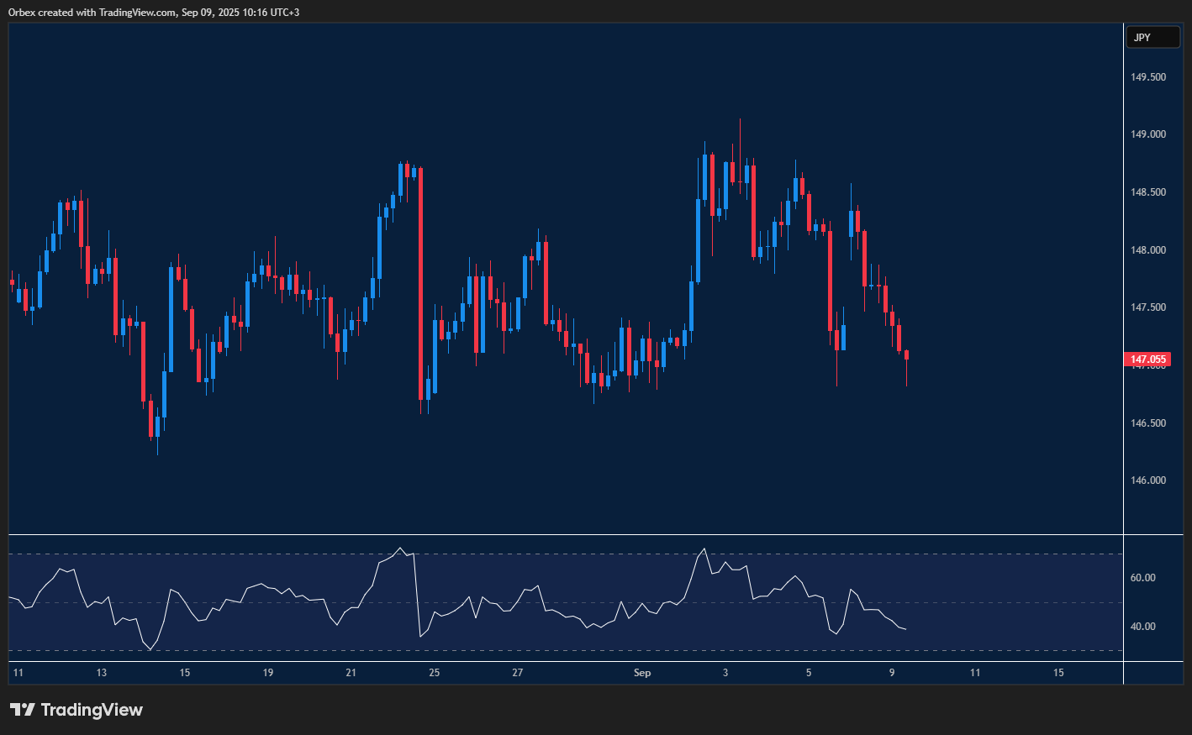Click the 25 date label on the time axis
Screen dimensions: 1192x735
pyautogui.click(x=434, y=673)
